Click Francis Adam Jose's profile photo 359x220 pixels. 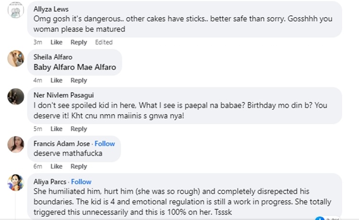(16, 144)
